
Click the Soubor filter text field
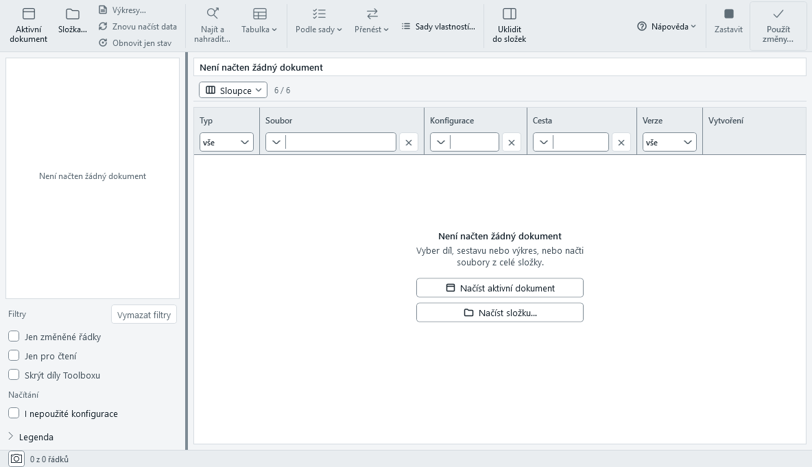340,143
